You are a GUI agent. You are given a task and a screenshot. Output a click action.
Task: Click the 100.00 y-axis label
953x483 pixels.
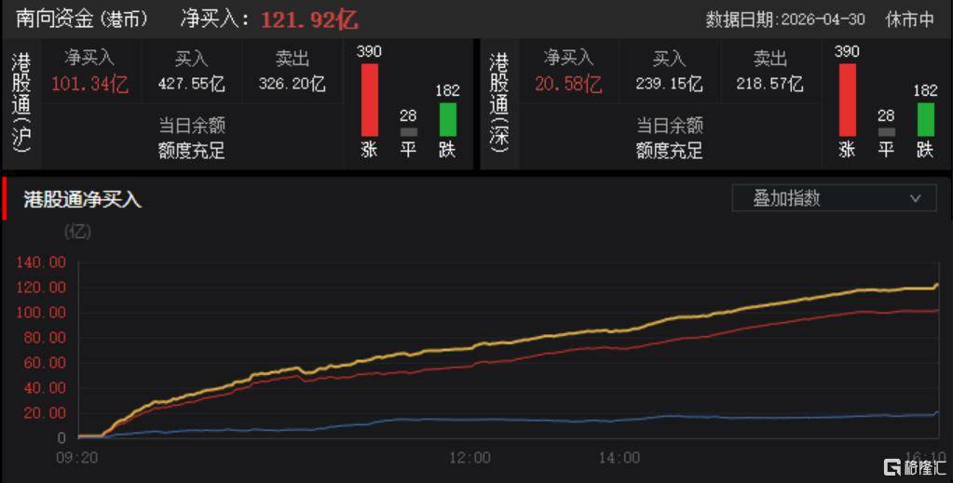[41, 313]
